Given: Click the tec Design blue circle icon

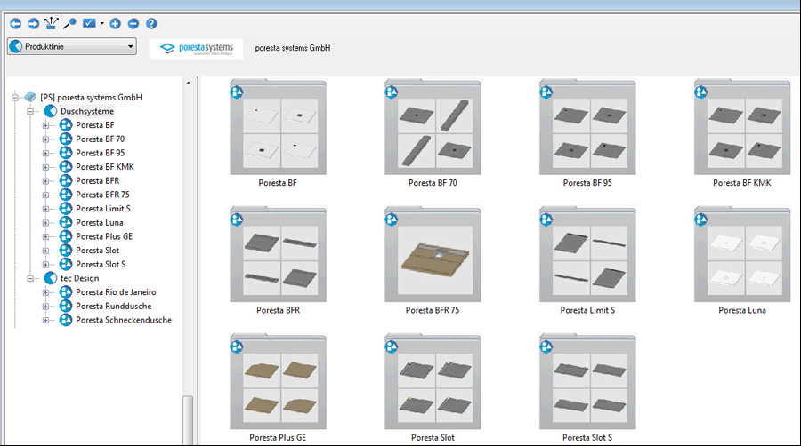Looking at the screenshot, I should point(50,278).
